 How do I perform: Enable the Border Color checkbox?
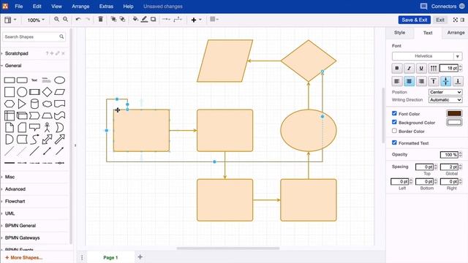pos(394,131)
